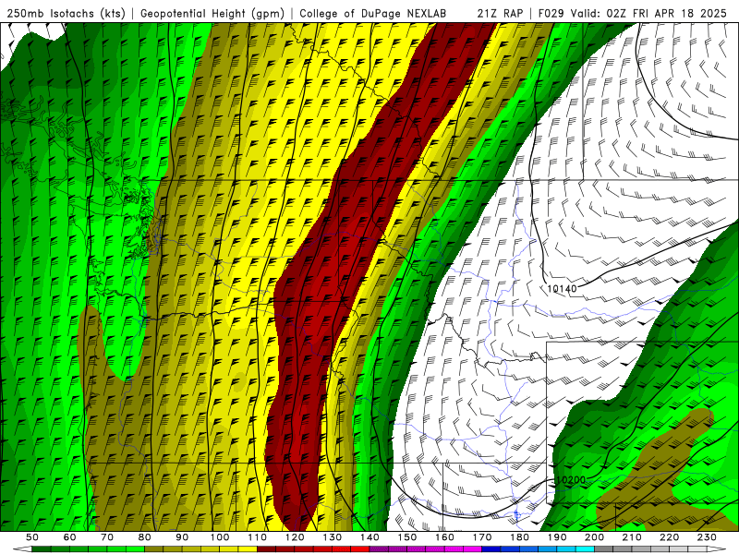Click the '250mb Isotachs (kts)' title text

(x=66, y=14)
